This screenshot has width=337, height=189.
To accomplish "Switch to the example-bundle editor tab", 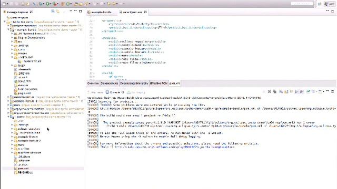I will [100, 12].
